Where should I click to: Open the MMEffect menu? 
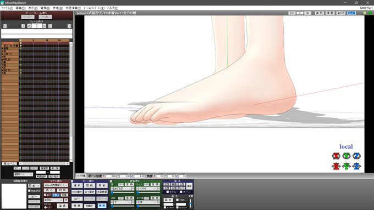(x=366, y=8)
